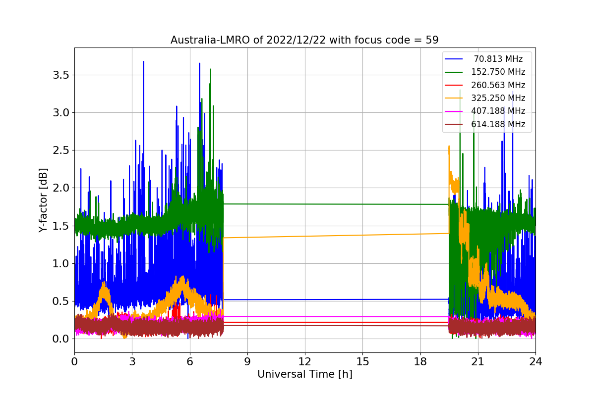Click the green line swatch for 152.750 MHz

(454, 72)
